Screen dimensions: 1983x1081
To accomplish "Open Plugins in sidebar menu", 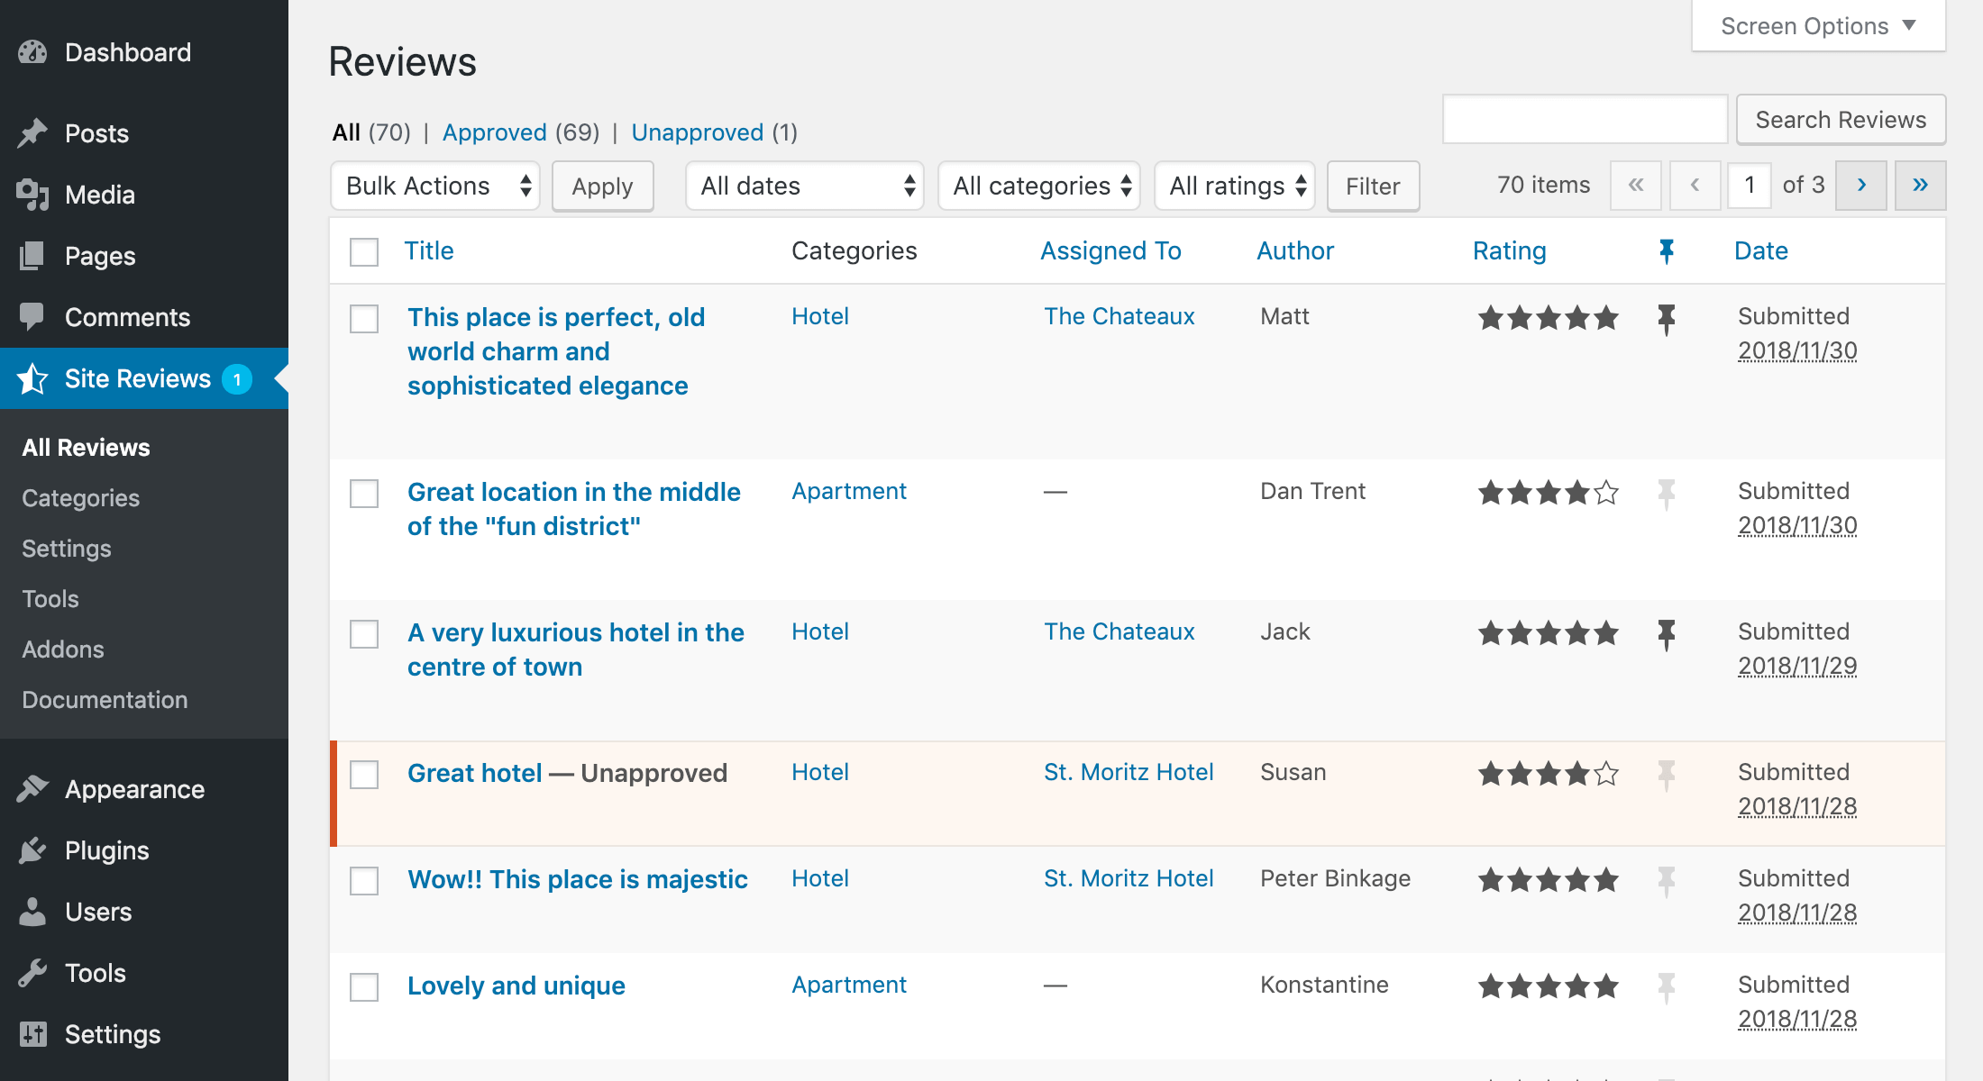I will tap(106, 850).
